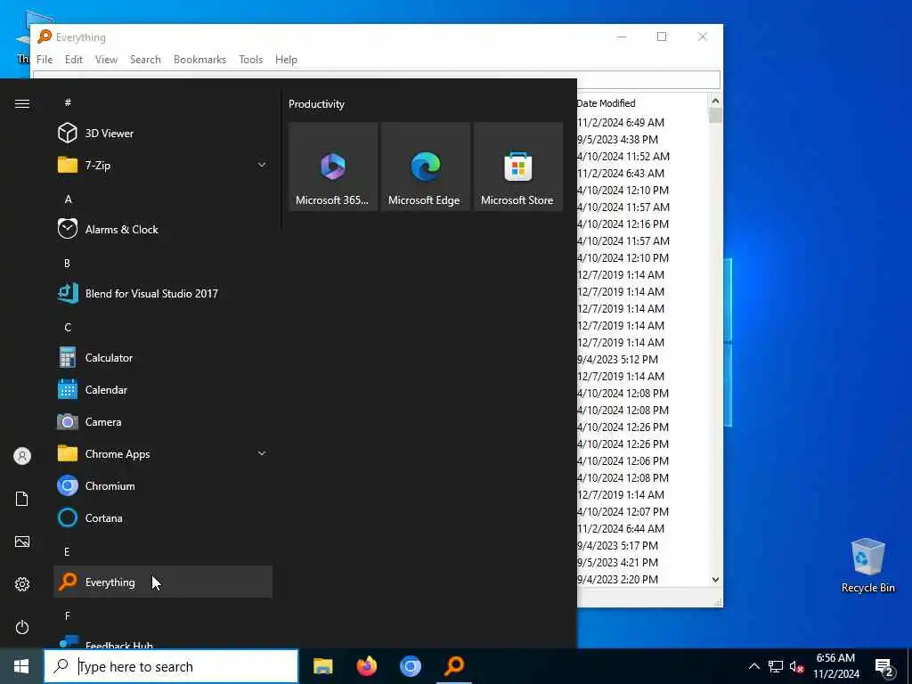
Task: Select the 9/4/2023 5:12 PM row
Action: pos(618,359)
